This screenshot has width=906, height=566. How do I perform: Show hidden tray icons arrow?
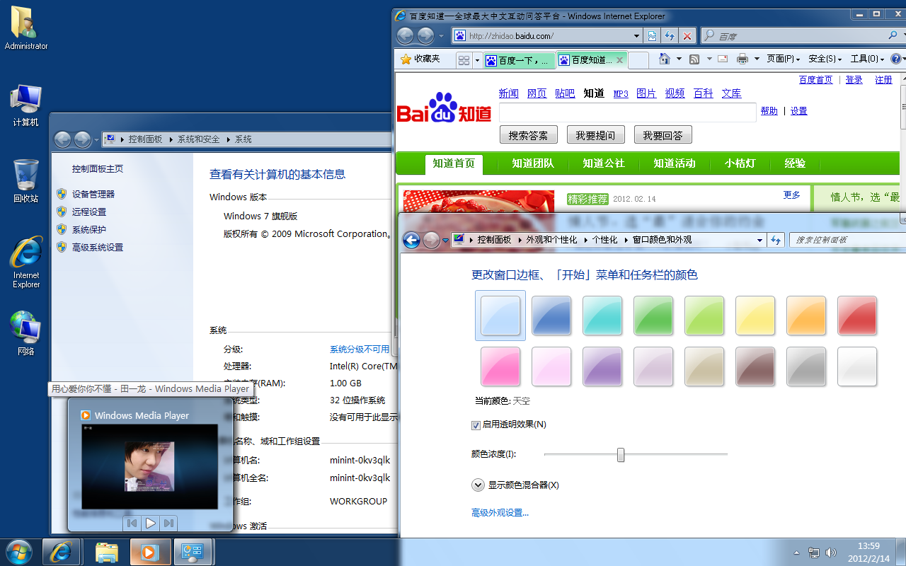point(796,553)
